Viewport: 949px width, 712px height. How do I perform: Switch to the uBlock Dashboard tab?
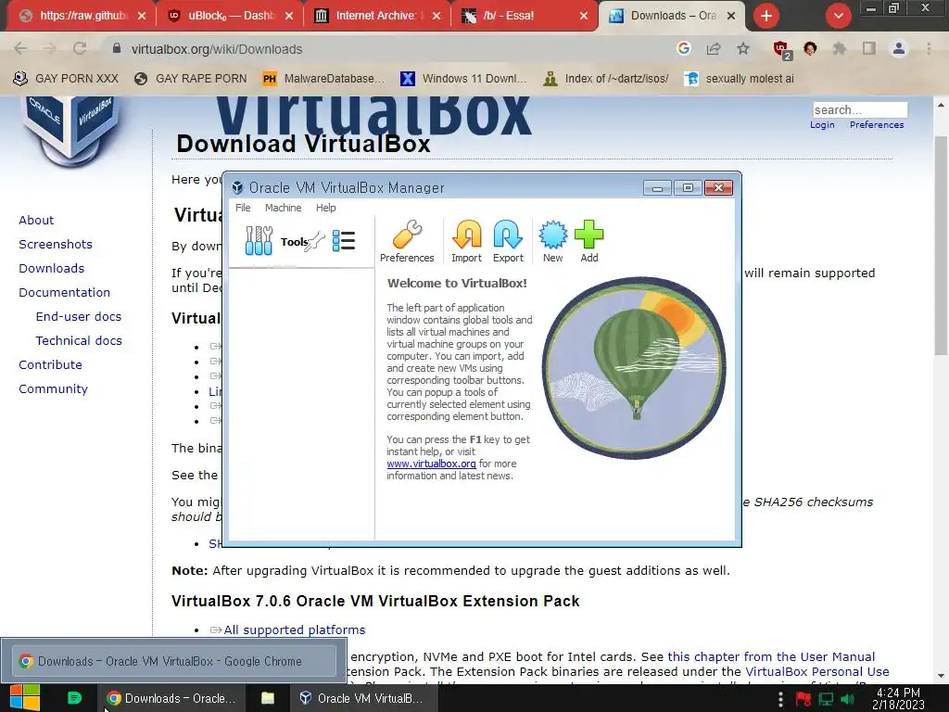230,16
